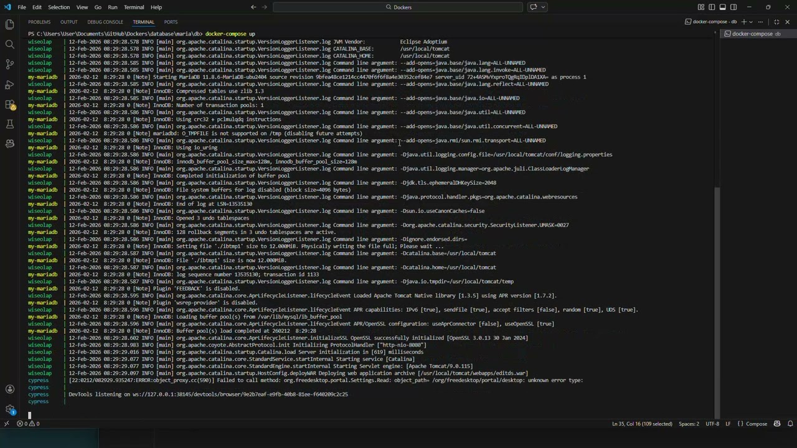Click the docker-compose up command text
This screenshot has width=797, height=448.
(x=230, y=34)
